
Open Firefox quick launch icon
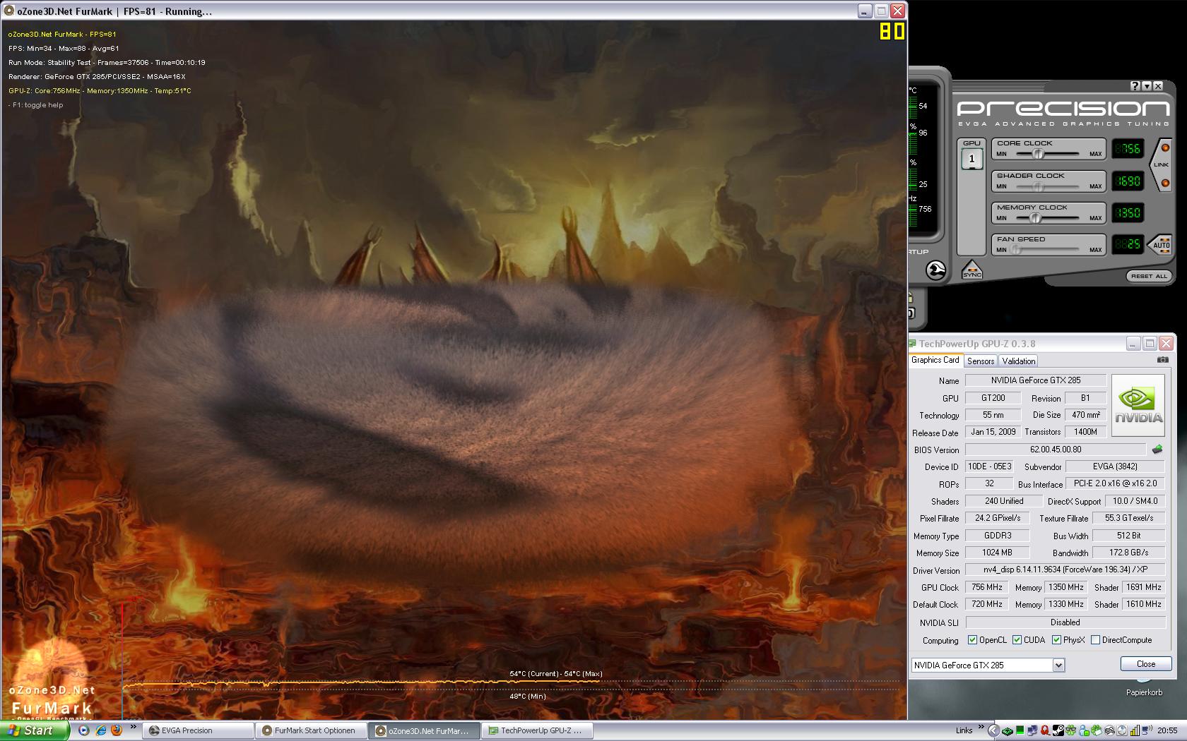[x=117, y=730]
